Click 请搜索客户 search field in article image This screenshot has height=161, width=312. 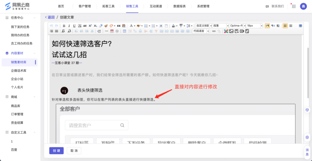point(97,125)
